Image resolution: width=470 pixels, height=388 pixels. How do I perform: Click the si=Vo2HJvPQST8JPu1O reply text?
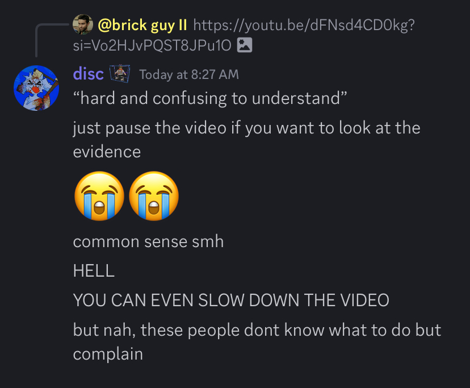pyautogui.click(x=152, y=45)
